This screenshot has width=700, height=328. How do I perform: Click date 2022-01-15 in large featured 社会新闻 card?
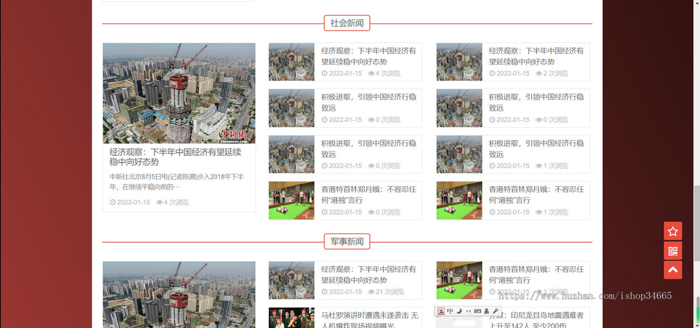click(x=134, y=203)
